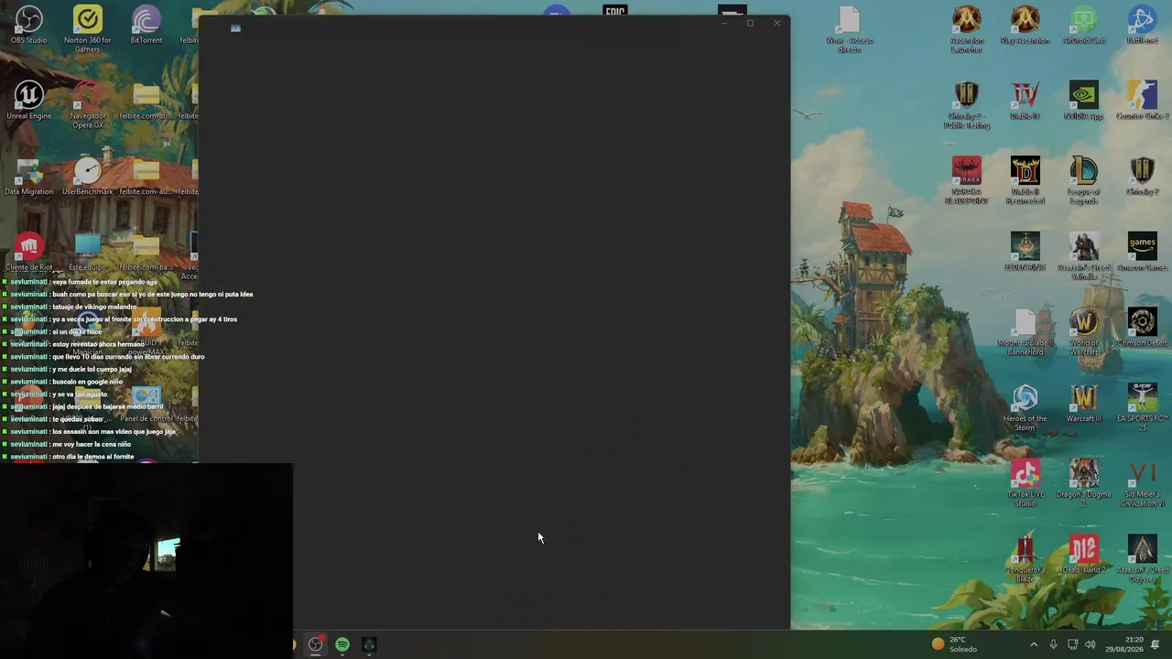Open the OBS Studio desktop shortcut
The width and height of the screenshot is (1172, 659).
pos(29,25)
